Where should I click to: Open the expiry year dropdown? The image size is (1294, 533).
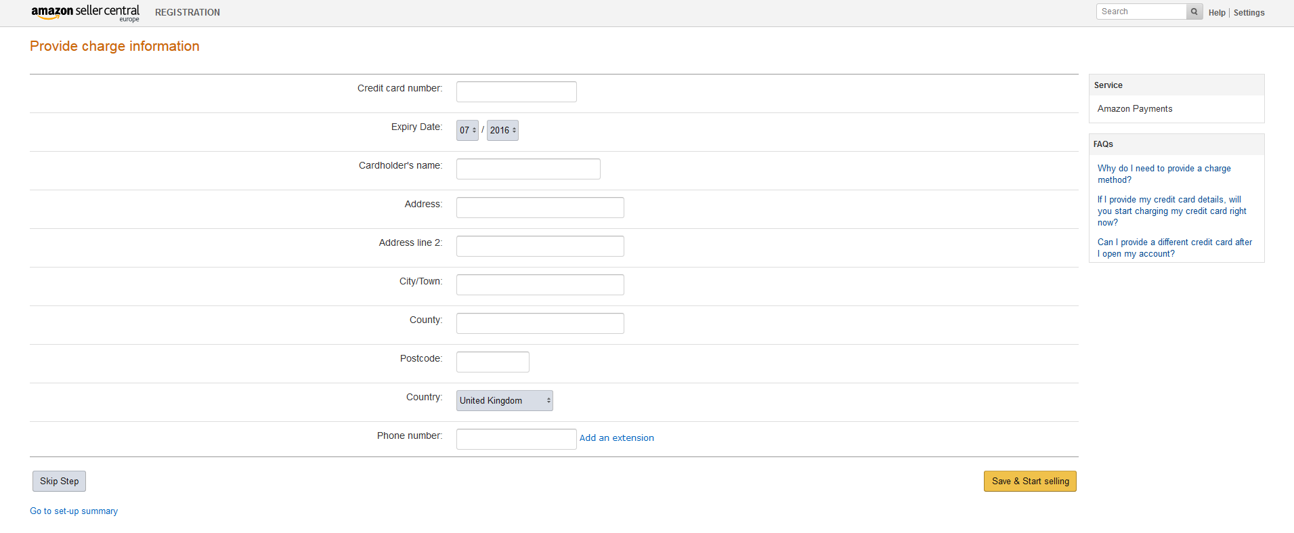[x=502, y=130]
